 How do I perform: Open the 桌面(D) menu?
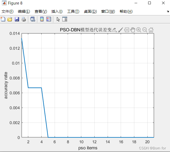point(90,11)
